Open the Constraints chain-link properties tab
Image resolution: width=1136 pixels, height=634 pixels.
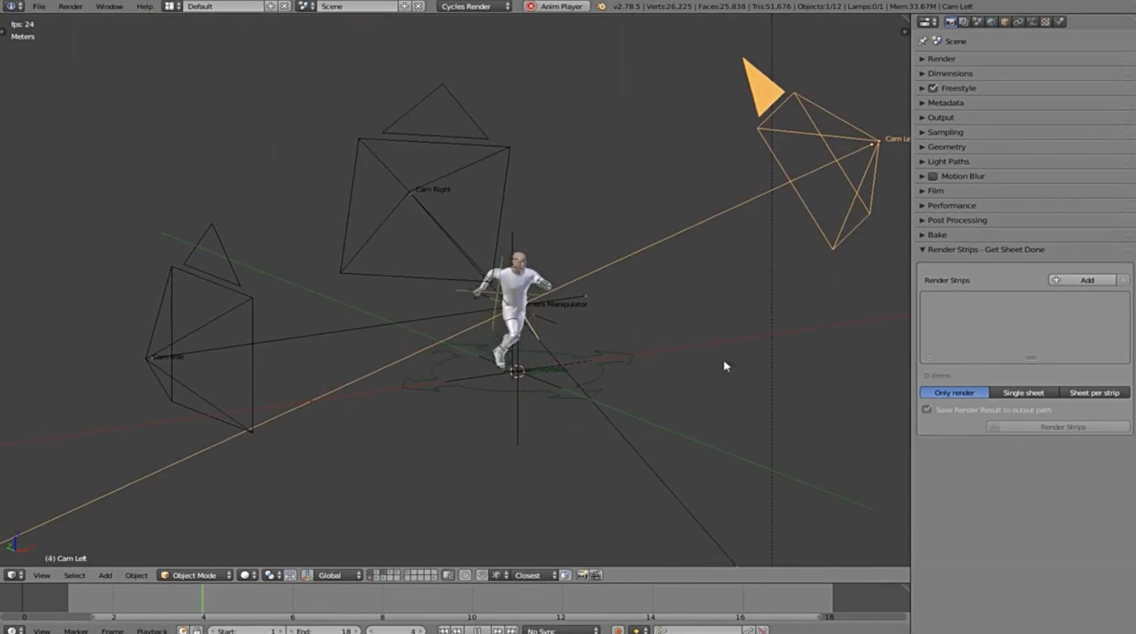click(1018, 22)
